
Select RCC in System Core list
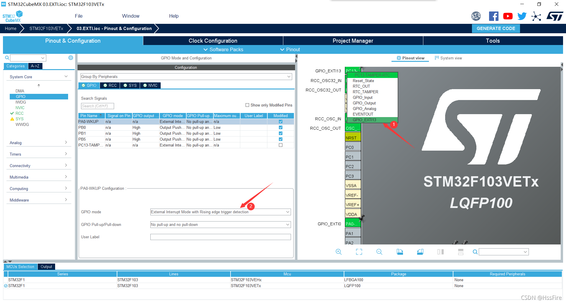point(19,113)
